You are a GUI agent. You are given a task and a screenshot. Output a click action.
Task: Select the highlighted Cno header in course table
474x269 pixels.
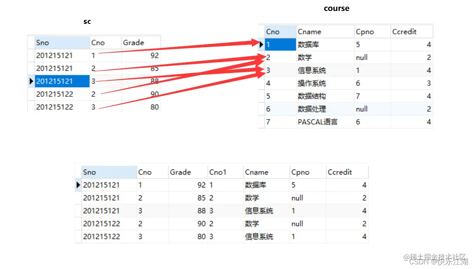pyautogui.click(x=280, y=32)
